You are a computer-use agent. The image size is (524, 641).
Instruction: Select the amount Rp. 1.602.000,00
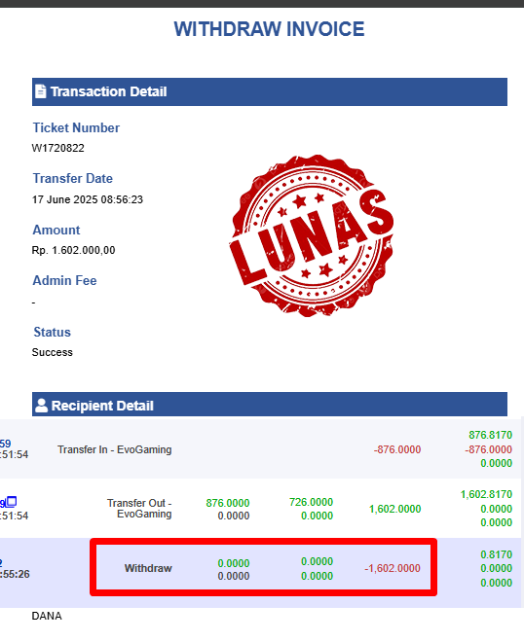[x=74, y=250]
